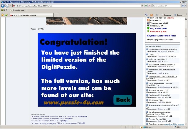Screen dimensions: 188x129
Task: Go back with the browser Back arrow
Action: (x=3, y=6)
